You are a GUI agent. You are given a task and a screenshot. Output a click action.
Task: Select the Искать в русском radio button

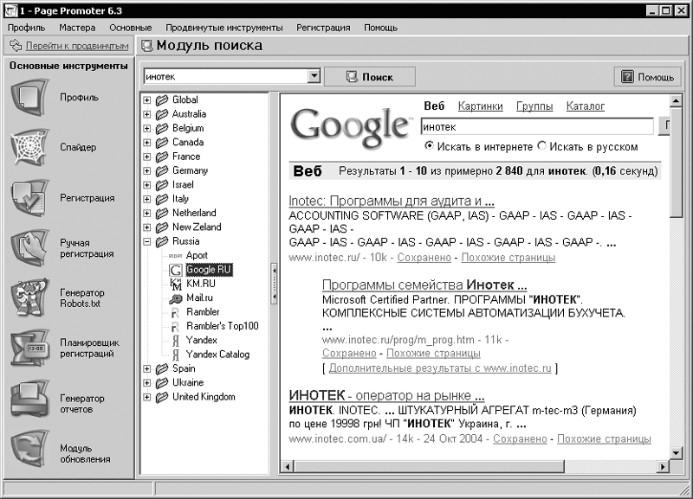(x=542, y=145)
